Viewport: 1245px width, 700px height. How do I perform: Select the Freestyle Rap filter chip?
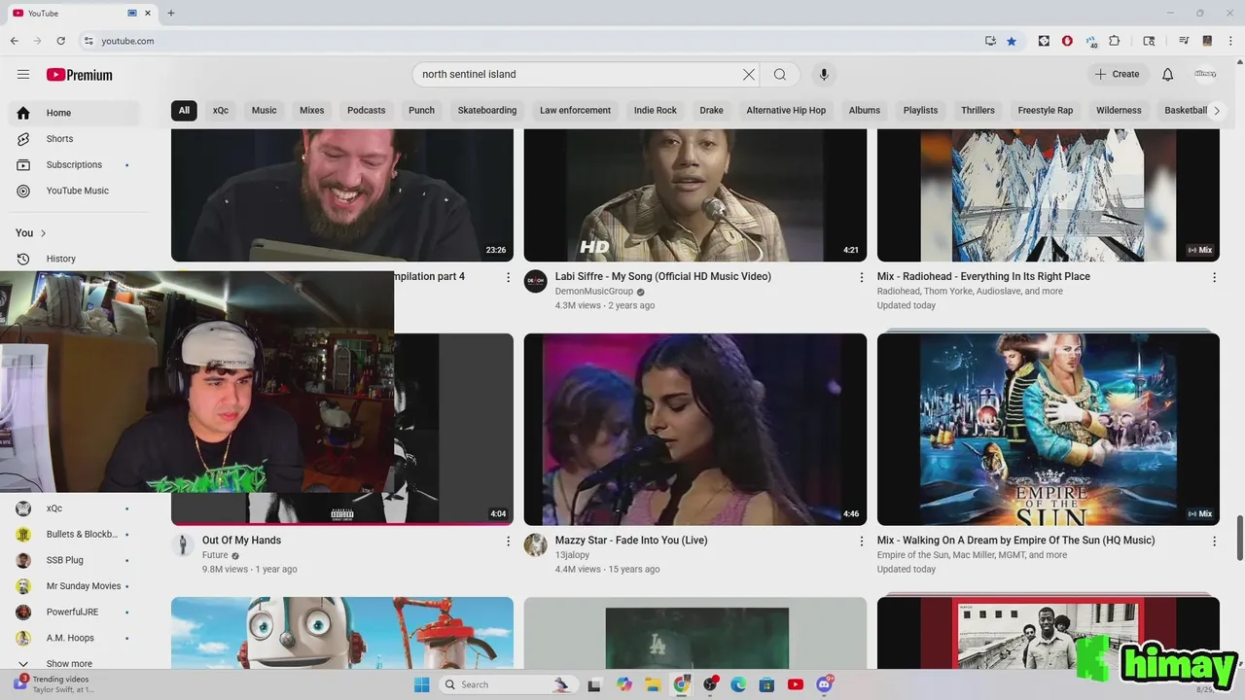tap(1046, 110)
